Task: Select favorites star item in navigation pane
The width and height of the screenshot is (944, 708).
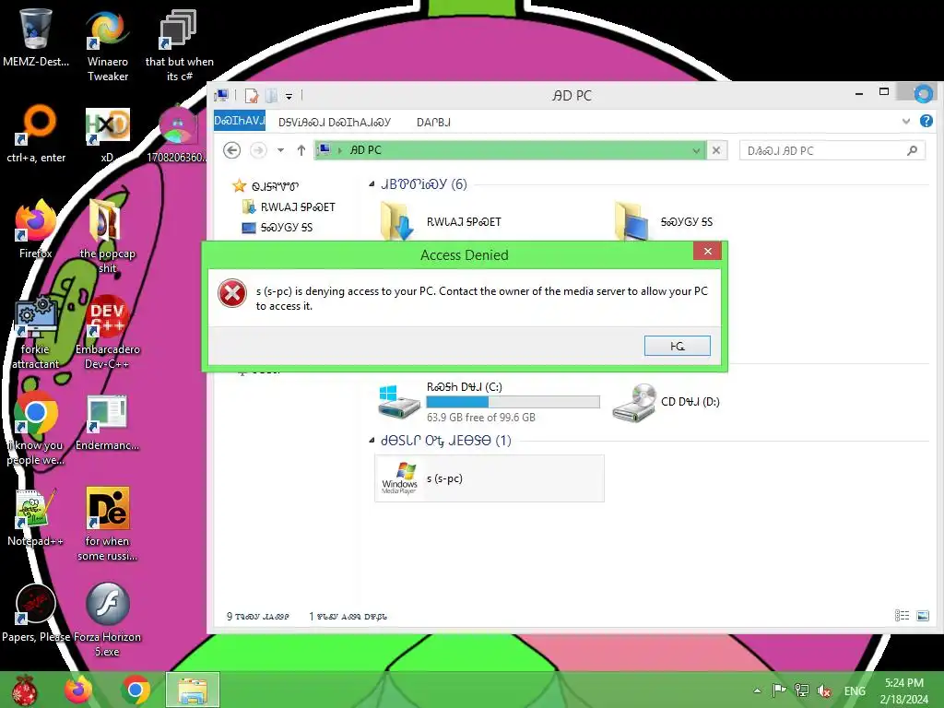Action: (x=265, y=185)
